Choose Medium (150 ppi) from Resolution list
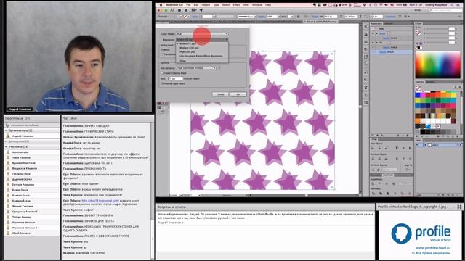The height and width of the screenshot is (261, 465). [x=189, y=48]
